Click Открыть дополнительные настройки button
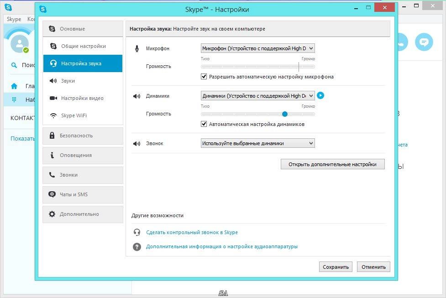 [x=332, y=164]
